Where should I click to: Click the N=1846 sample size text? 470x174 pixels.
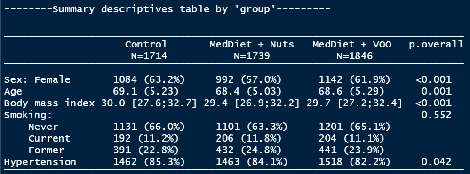[x=355, y=56]
